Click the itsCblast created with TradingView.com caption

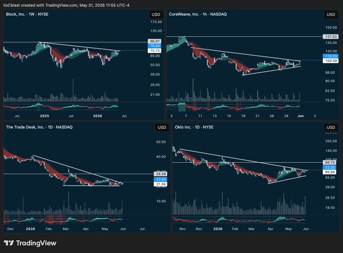click(66, 5)
